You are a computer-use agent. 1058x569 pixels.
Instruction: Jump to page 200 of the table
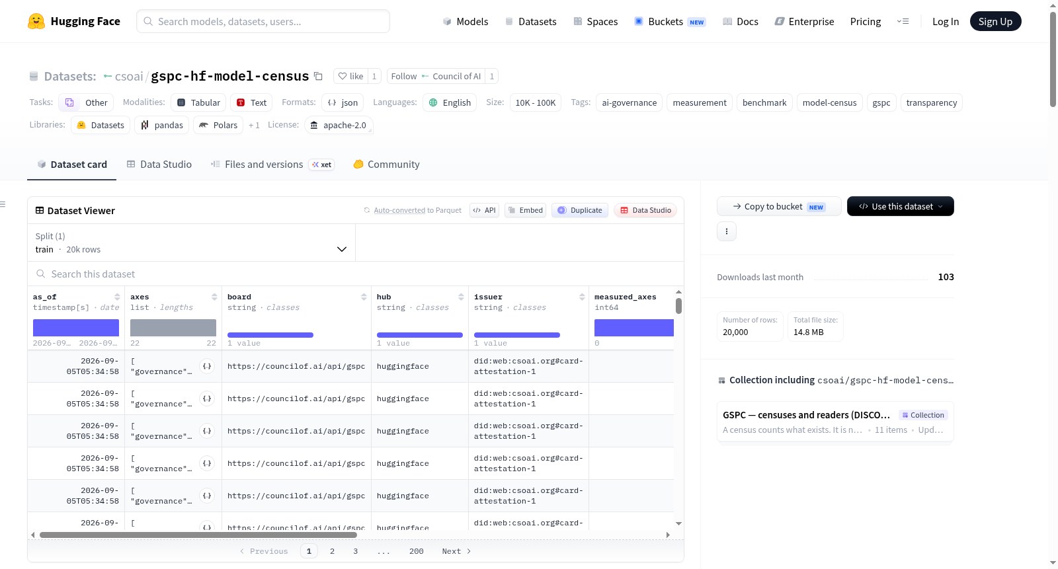click(417, 551)
